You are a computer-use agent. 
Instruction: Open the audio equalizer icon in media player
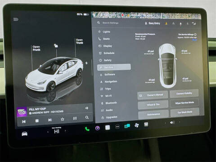pyautogui.click(x=75, y=118)
